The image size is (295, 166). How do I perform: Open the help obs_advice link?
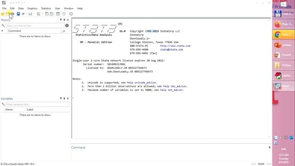[x=175, y=86]
